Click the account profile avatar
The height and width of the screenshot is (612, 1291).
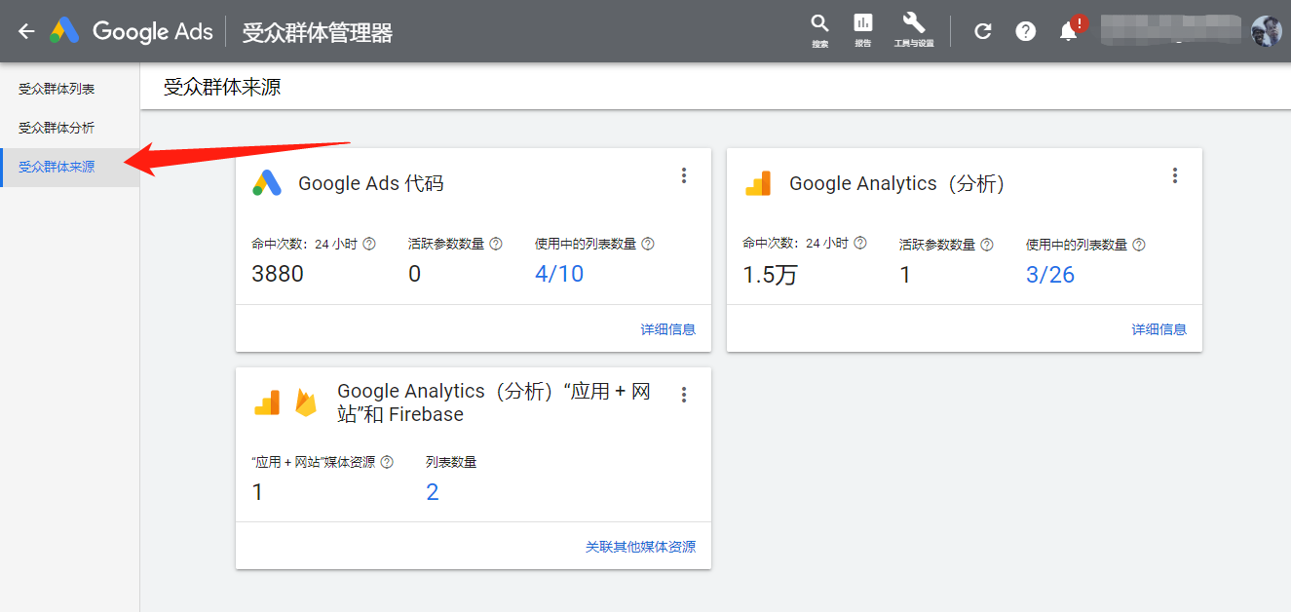click(x=1267, y=30)
